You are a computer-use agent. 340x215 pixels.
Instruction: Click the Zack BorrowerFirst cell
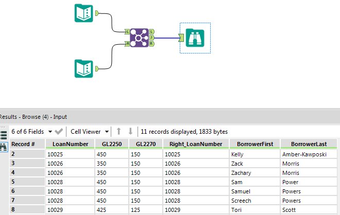(x=255, y=164)
